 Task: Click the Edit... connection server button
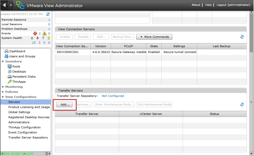click(101, 37)
